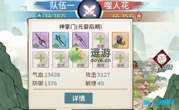179x110 pixels.
Task: Select the 队伍一 team banner
Action: [62, 5]
